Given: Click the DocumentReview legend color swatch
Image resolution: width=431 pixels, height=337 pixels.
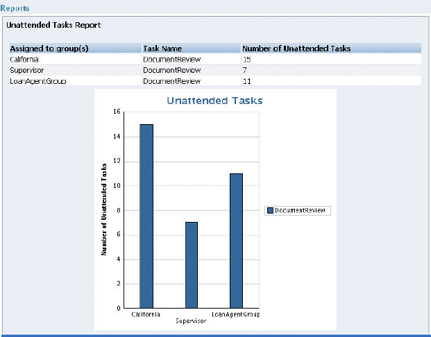Looking at the screenshot, I should pyautogui.click(x=270, y=210).
